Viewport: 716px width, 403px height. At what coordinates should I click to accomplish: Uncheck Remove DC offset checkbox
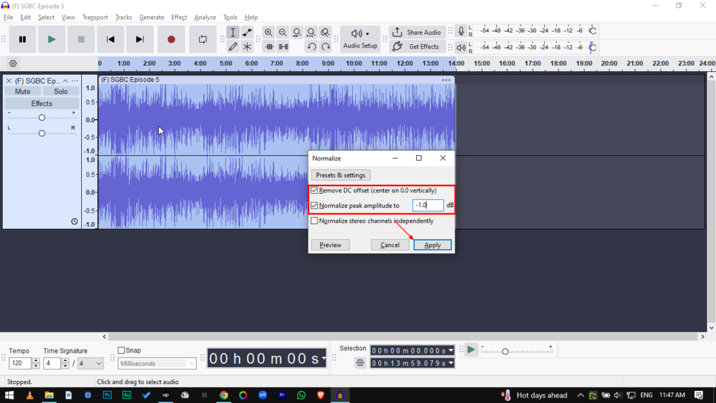[x=315, y=190]
